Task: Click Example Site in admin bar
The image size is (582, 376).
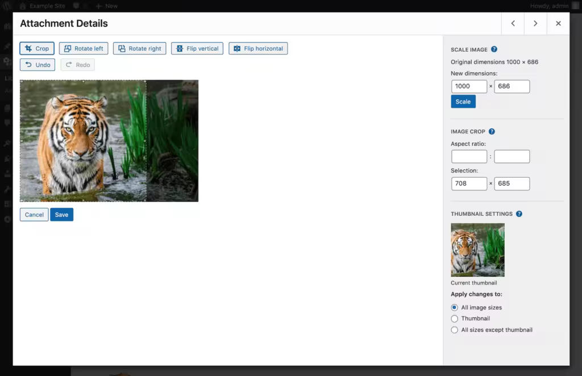Action: pos(43,6)
